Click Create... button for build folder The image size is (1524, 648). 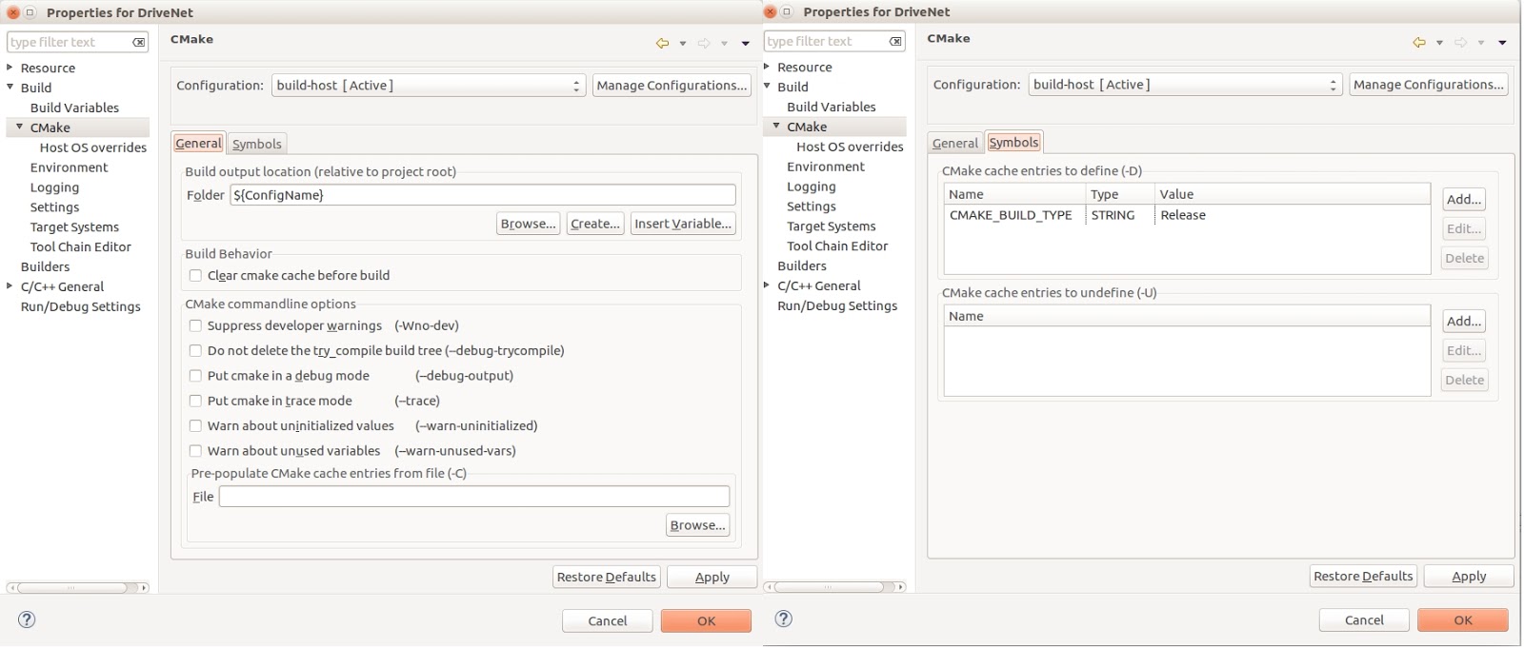(x=595, y=224)
